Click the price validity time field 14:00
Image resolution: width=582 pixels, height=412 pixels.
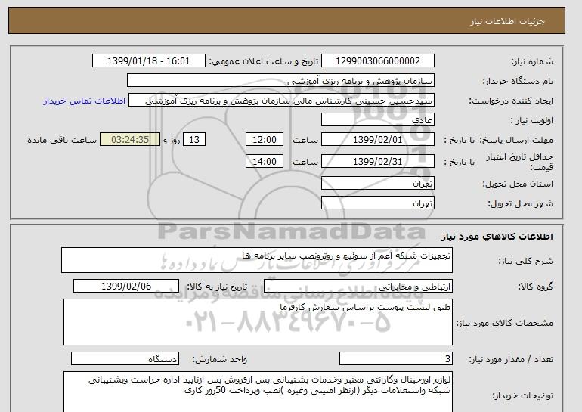pyautogui.click(x=265, y=162)
